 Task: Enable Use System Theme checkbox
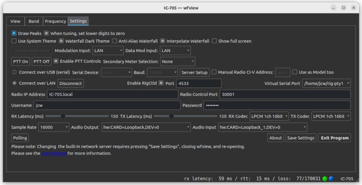(14, 41)
